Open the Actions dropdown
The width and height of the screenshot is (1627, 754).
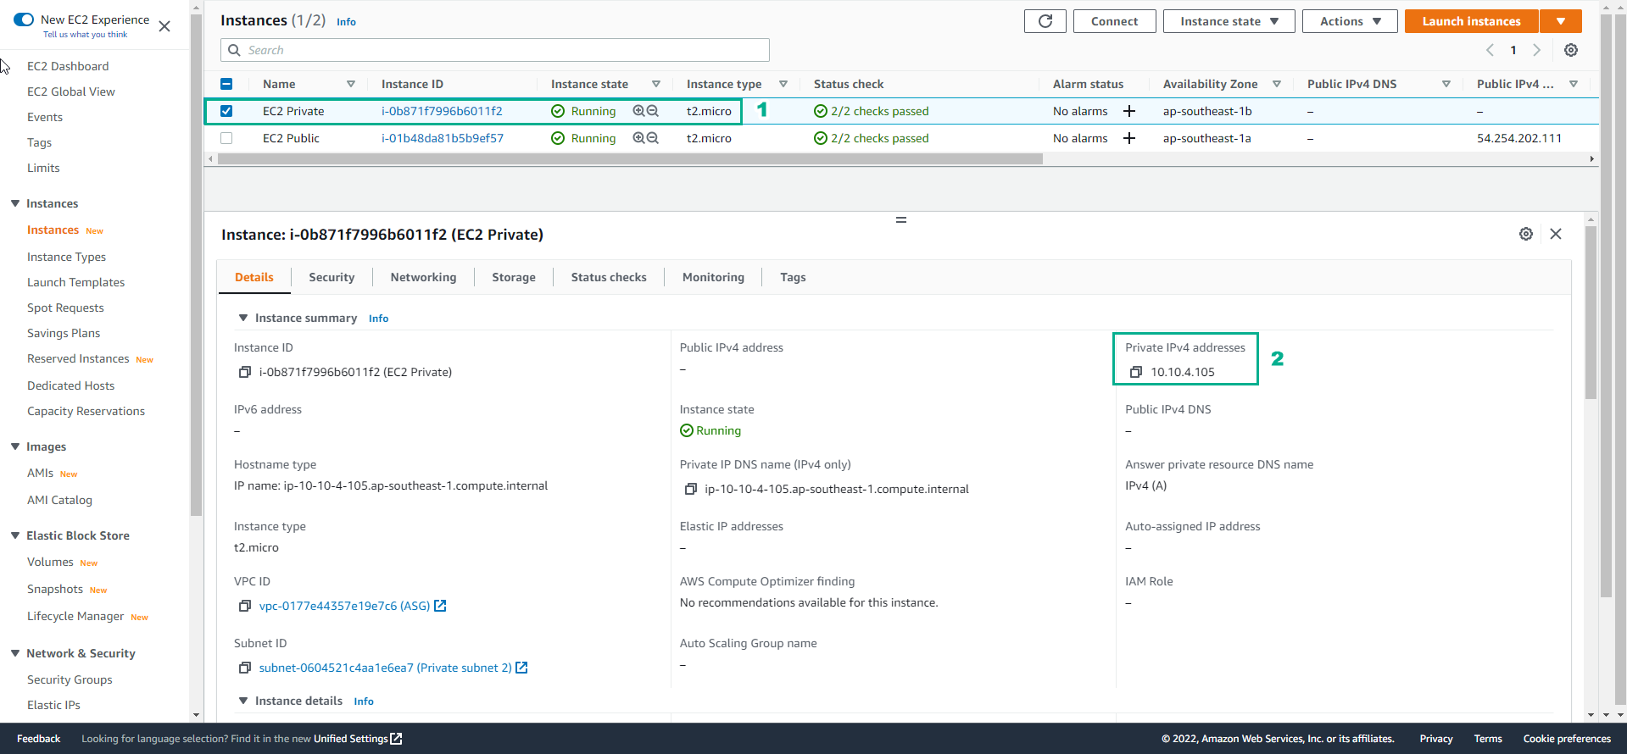[1350, 21]
